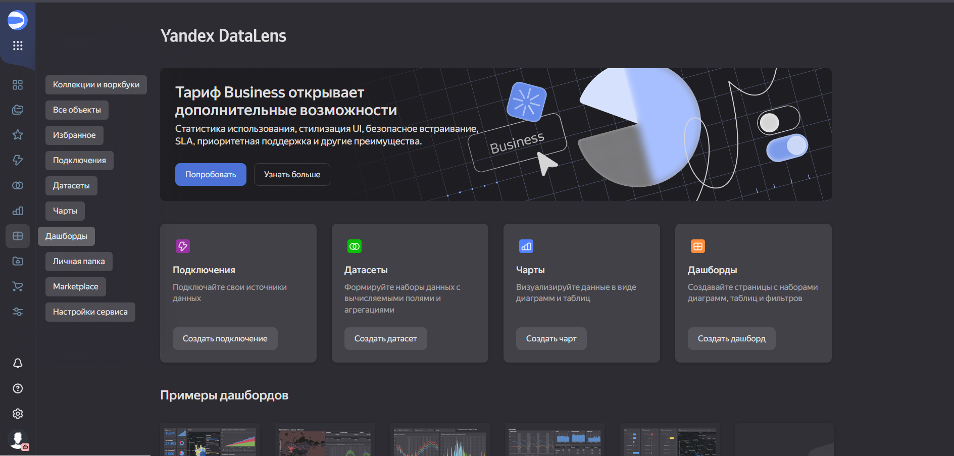Click the user avatar in the sidebar
The image size is (954, 456).
pyautogui.click(x=18, y=439)
